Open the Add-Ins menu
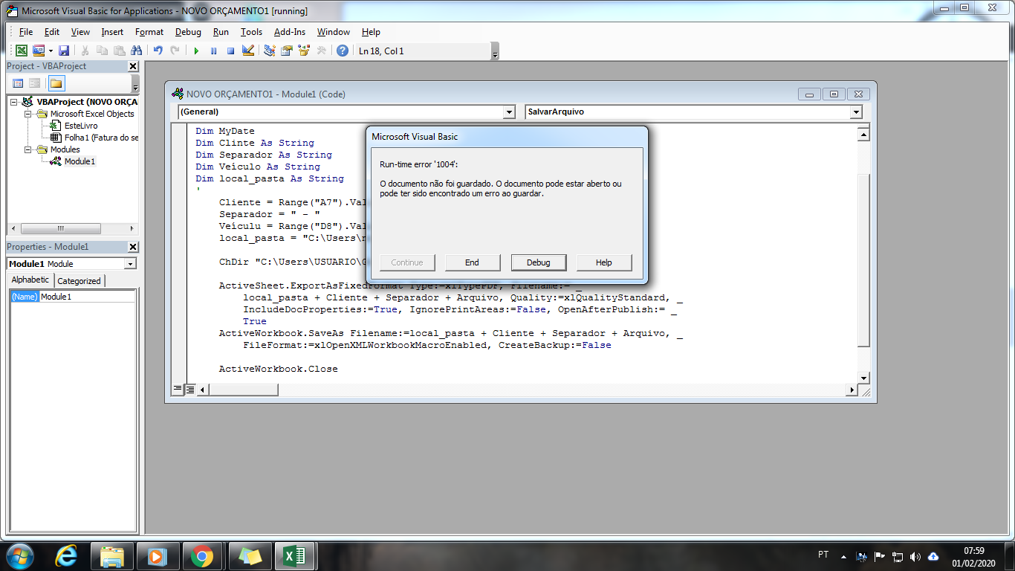 click(x=290, y=32)
